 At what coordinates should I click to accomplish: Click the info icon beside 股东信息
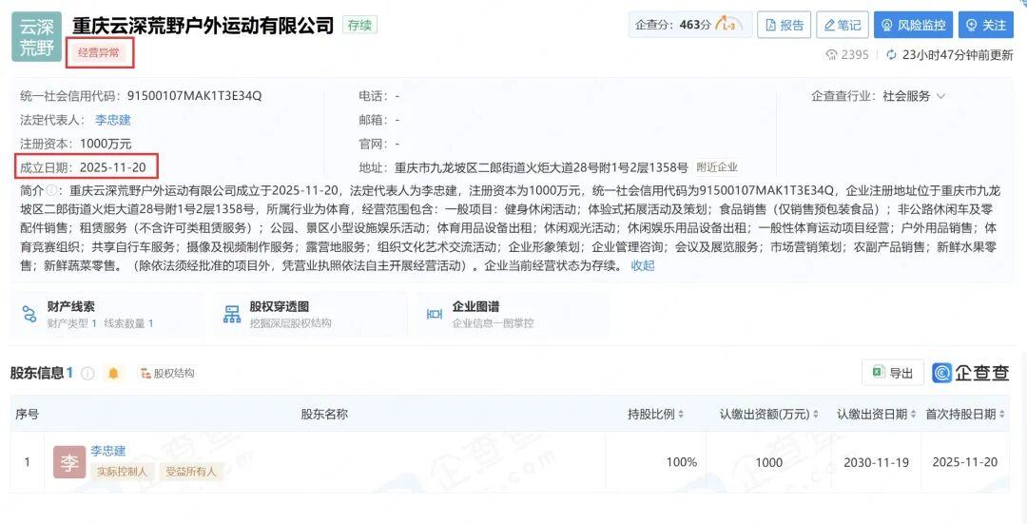pyautogui.click(x=87, y=374)
